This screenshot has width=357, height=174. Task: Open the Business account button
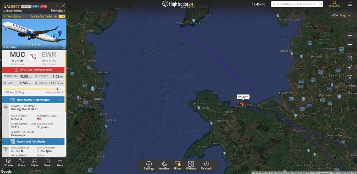click(x=334, y=4)
